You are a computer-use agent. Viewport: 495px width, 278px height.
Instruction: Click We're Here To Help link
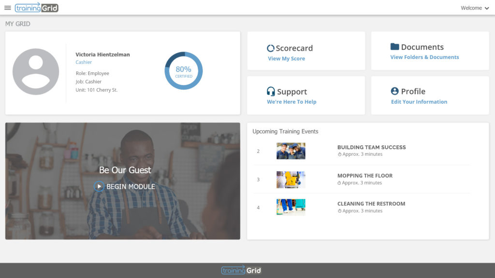click(291, 102)
